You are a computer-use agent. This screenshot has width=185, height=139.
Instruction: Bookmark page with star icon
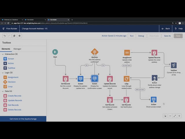176,23
